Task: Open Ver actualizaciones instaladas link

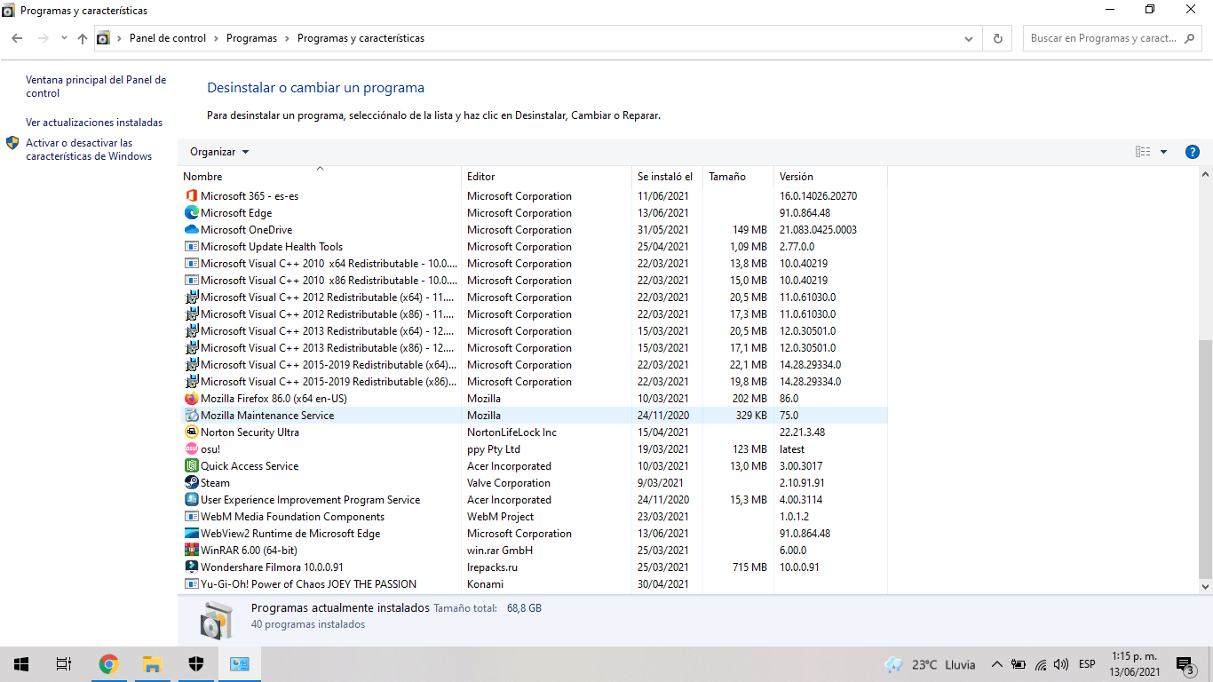Action: (94, 123)
